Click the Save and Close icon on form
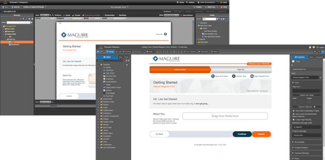Screen dimensions: 325x160 [212, 76]
